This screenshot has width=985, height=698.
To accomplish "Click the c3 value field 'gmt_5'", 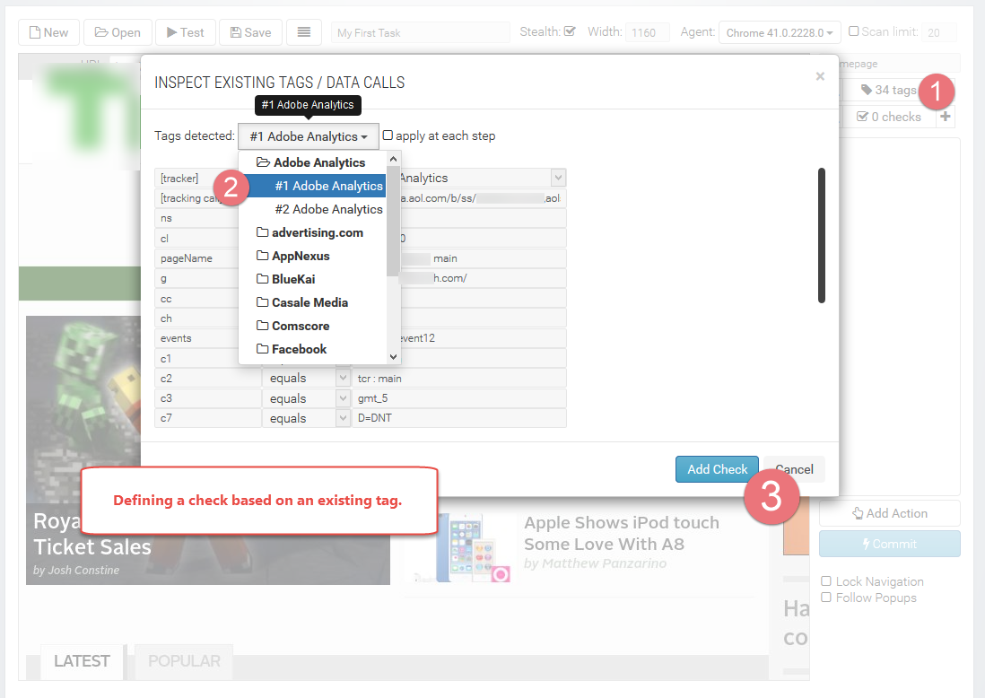I will click(459, 398).
